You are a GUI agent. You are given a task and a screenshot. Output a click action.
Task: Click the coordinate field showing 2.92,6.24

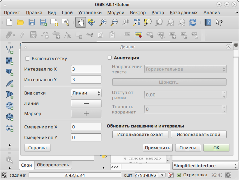click(x=75, y=175)
